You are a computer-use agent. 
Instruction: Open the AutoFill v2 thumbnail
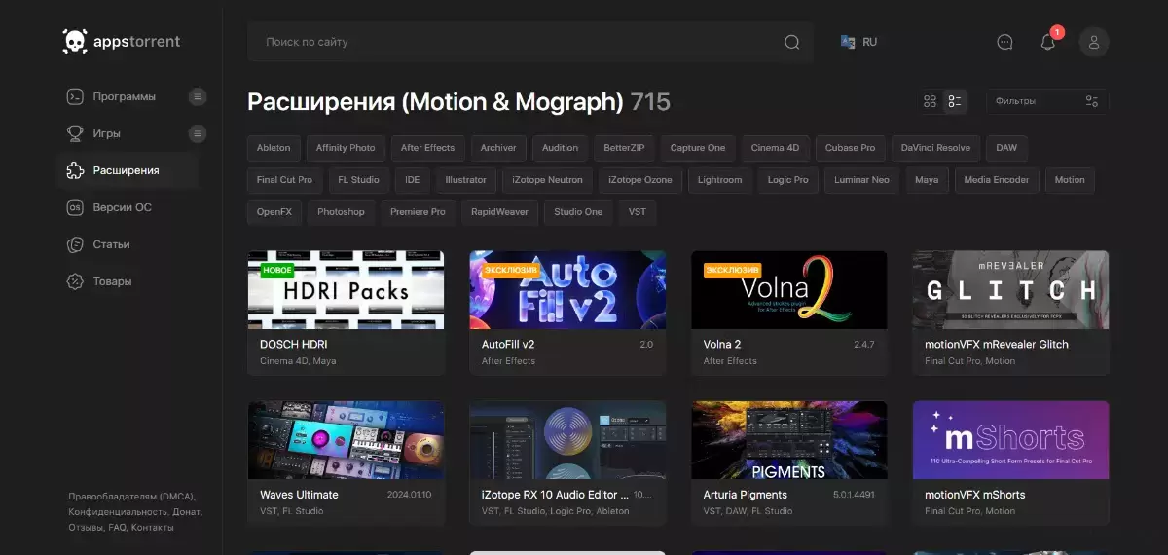click(x=567, y=290)
